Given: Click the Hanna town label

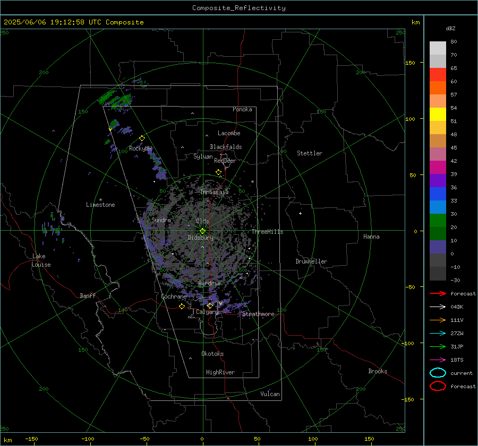Looking at the screenshot, I should click(x=371, y=237).
